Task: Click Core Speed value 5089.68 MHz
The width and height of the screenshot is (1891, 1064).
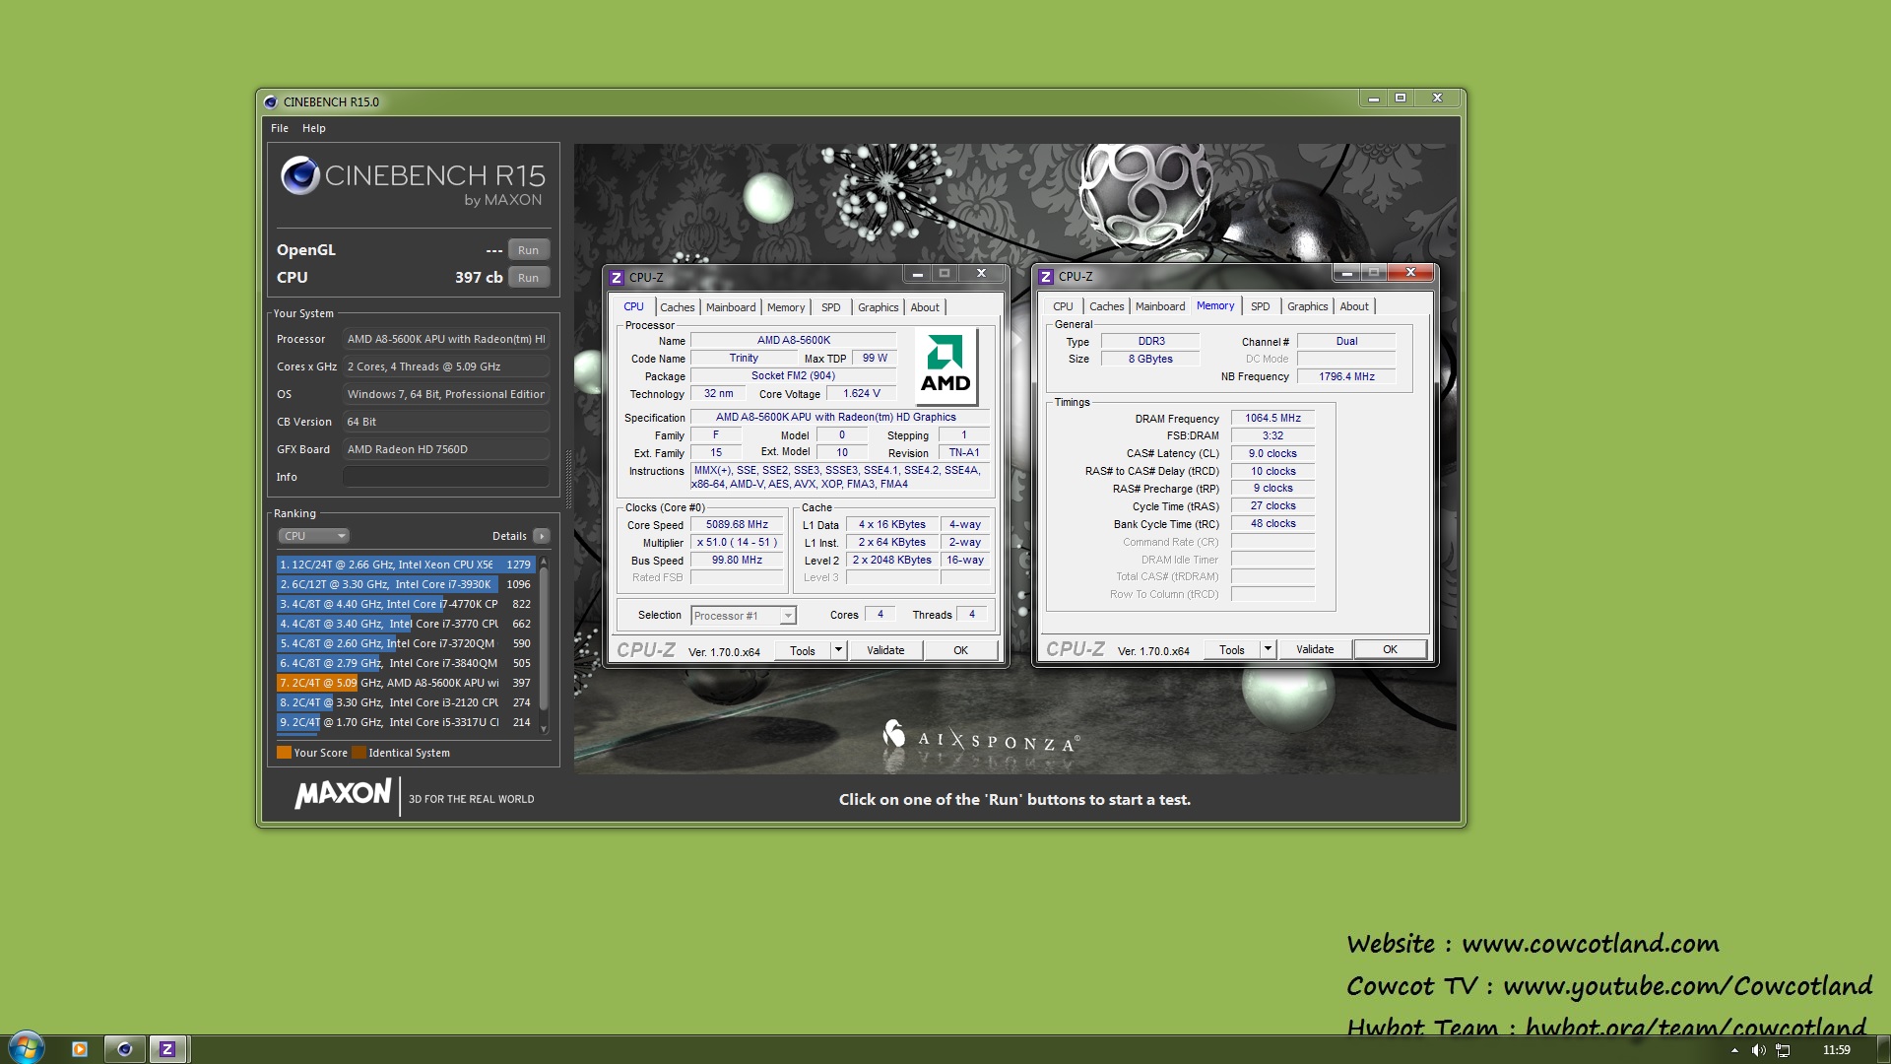Action: coord(737,525)
